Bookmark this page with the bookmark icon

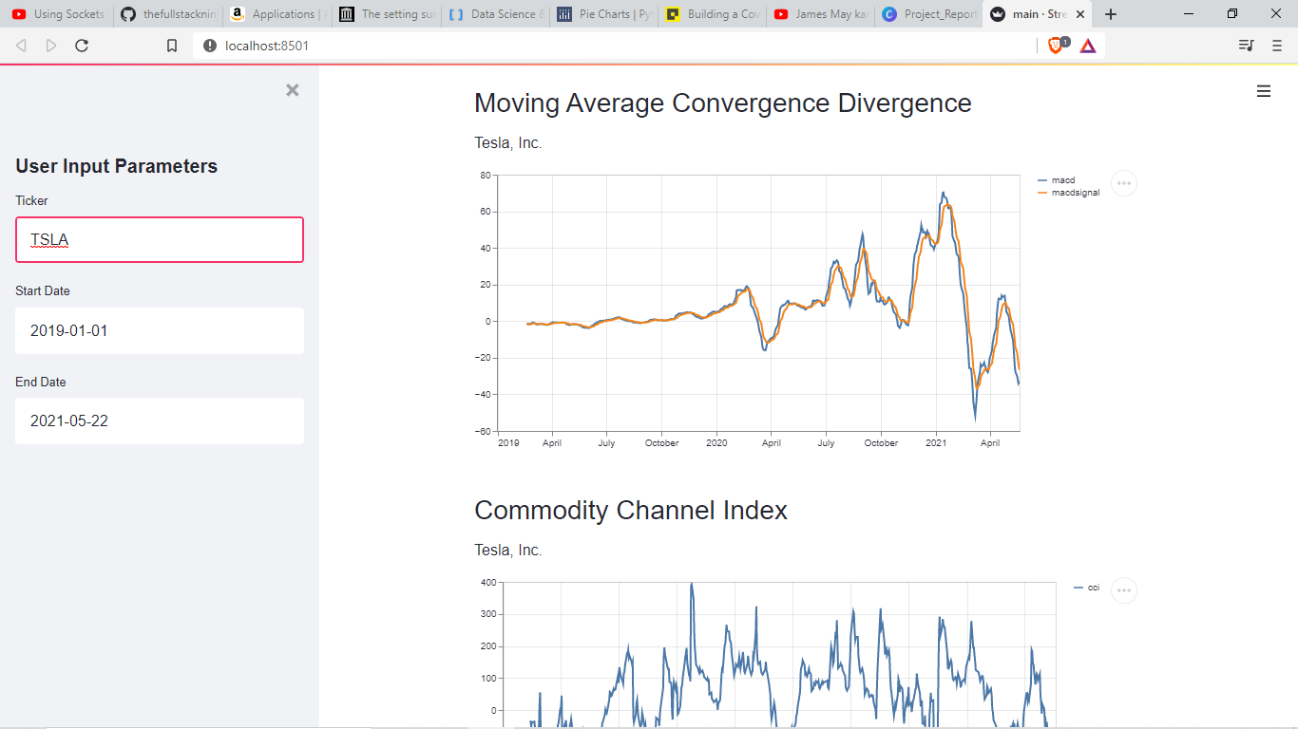coord(172,46)
